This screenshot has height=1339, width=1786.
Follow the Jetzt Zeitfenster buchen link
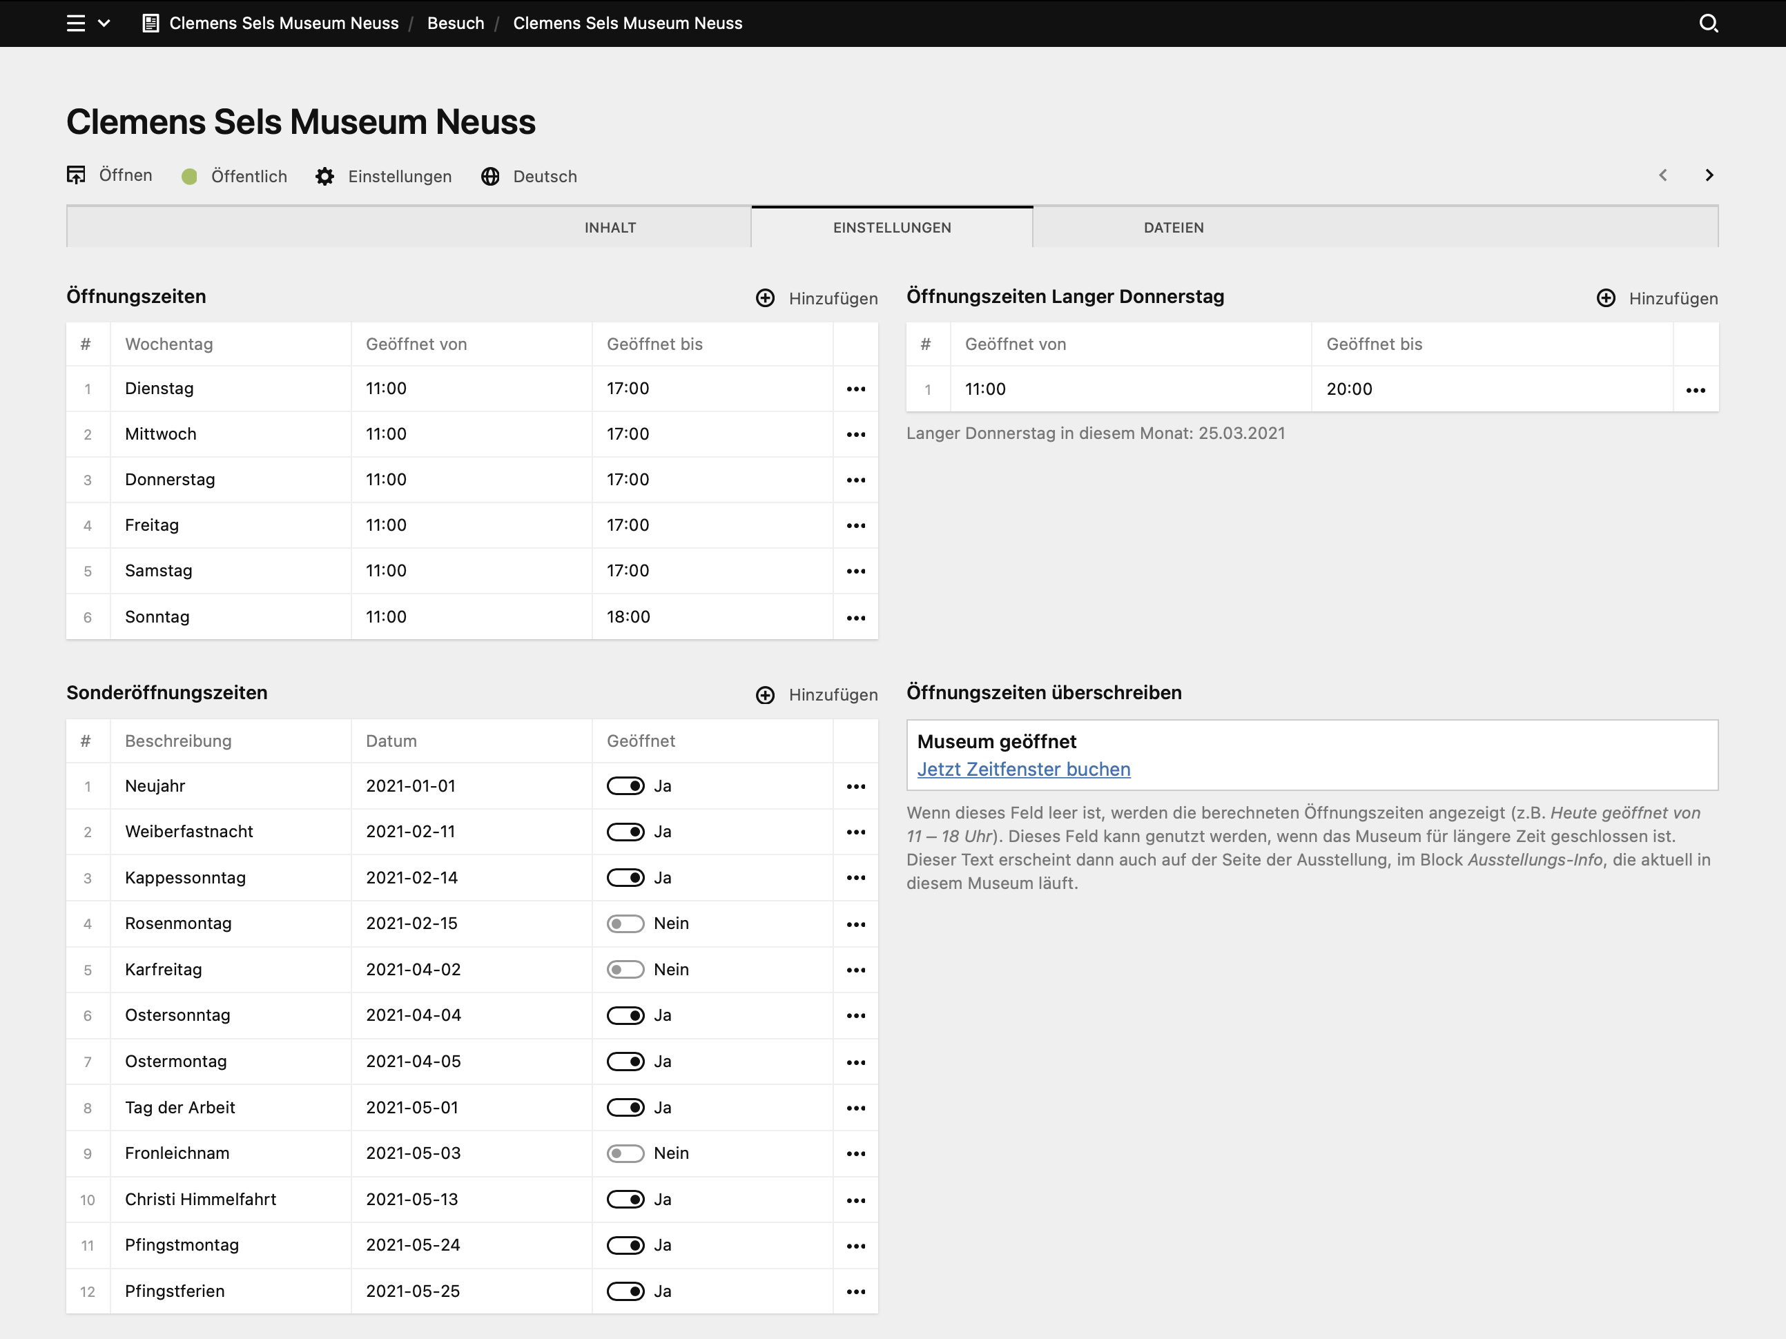(x=1023, y=769)
